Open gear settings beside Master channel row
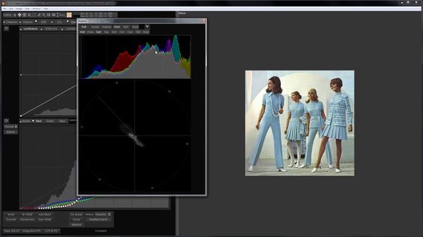Screen dimensions: 423x237 coord(6,120)
